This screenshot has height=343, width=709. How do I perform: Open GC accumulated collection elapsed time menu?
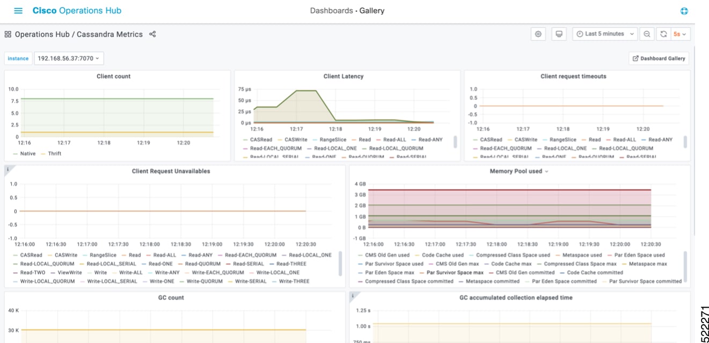tap(516, 298)
